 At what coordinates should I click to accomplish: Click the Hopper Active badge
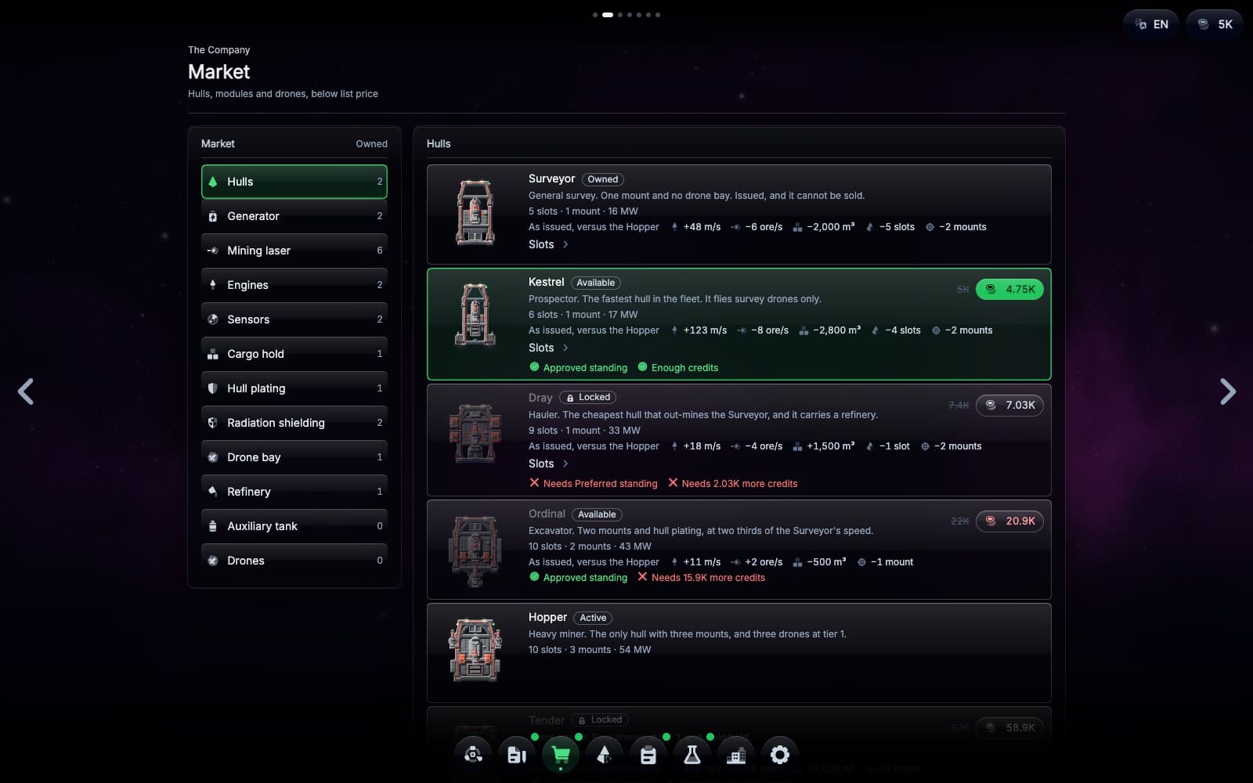click(593, 618)
